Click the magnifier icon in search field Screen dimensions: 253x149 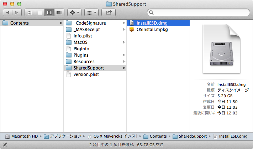(151, 12)
